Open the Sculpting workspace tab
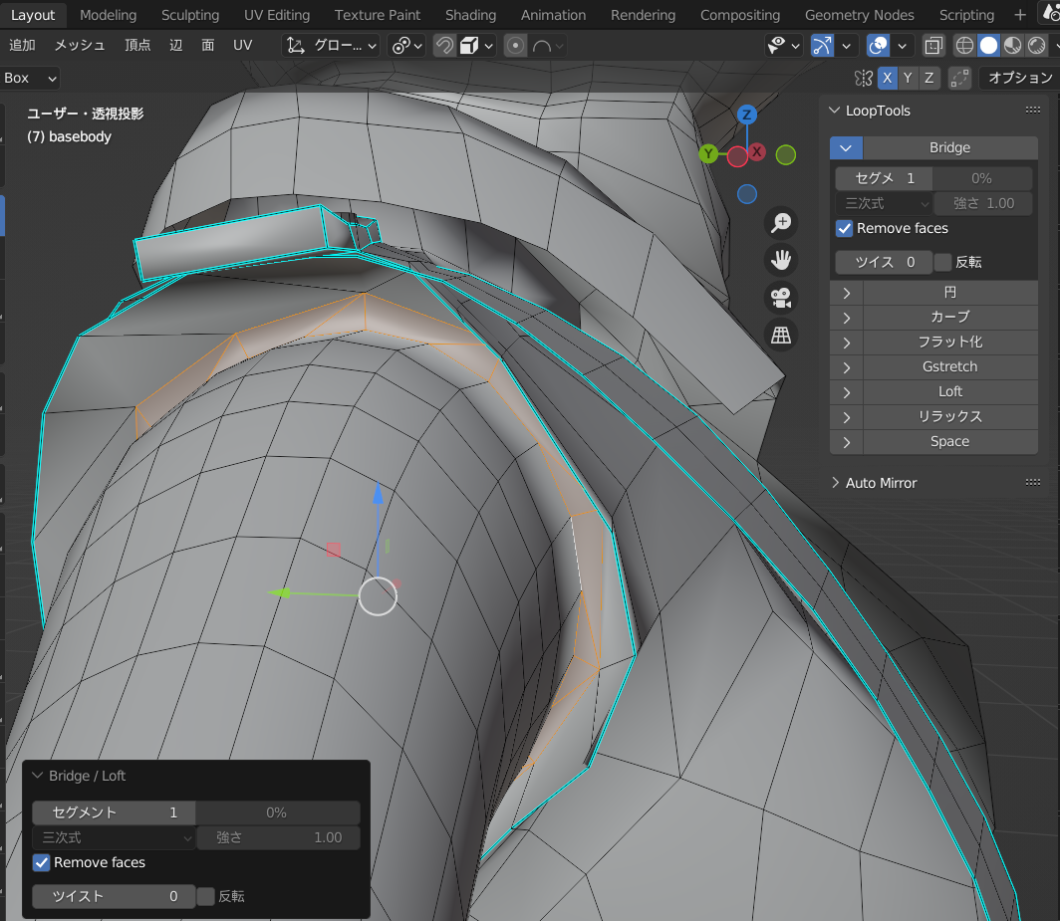Viewport: 1060px width, 921px height. point(190,15)
